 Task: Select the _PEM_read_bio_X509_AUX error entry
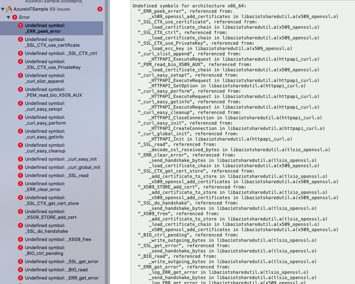click(x=48, y=93)
